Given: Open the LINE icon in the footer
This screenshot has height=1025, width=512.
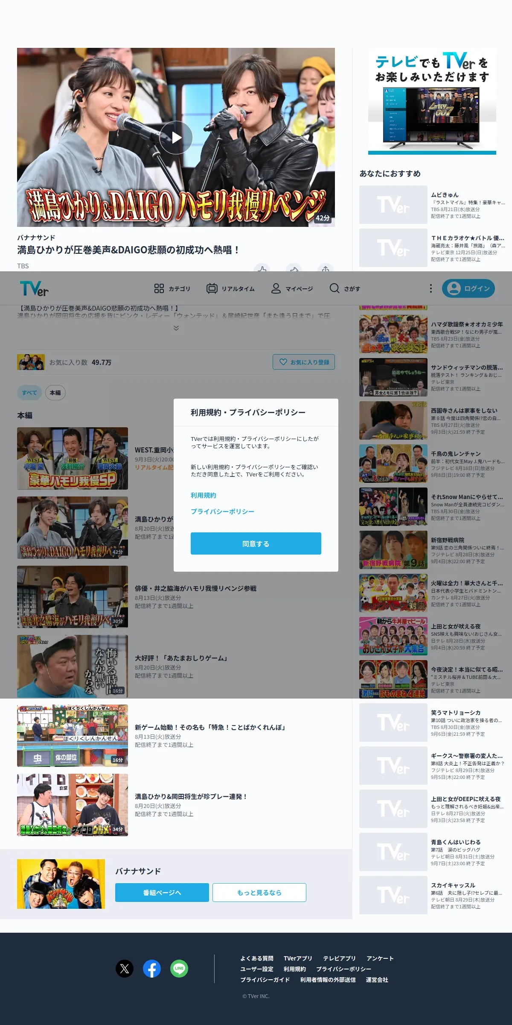Looking at the screenshot, I should pos(179,969).
